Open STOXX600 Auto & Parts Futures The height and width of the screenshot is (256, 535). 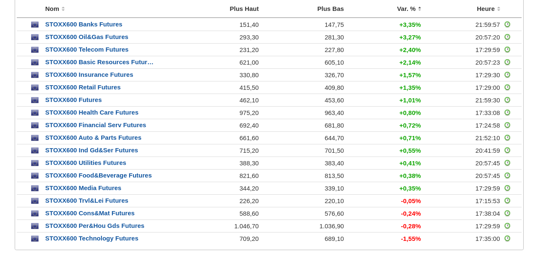93,138
